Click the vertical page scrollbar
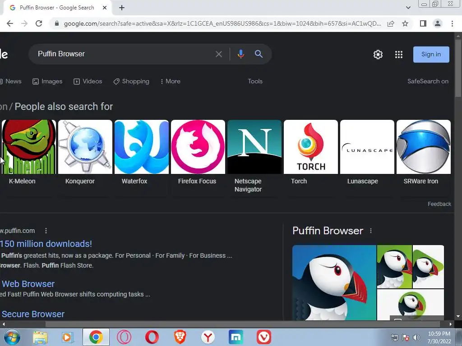 point(458,68)
